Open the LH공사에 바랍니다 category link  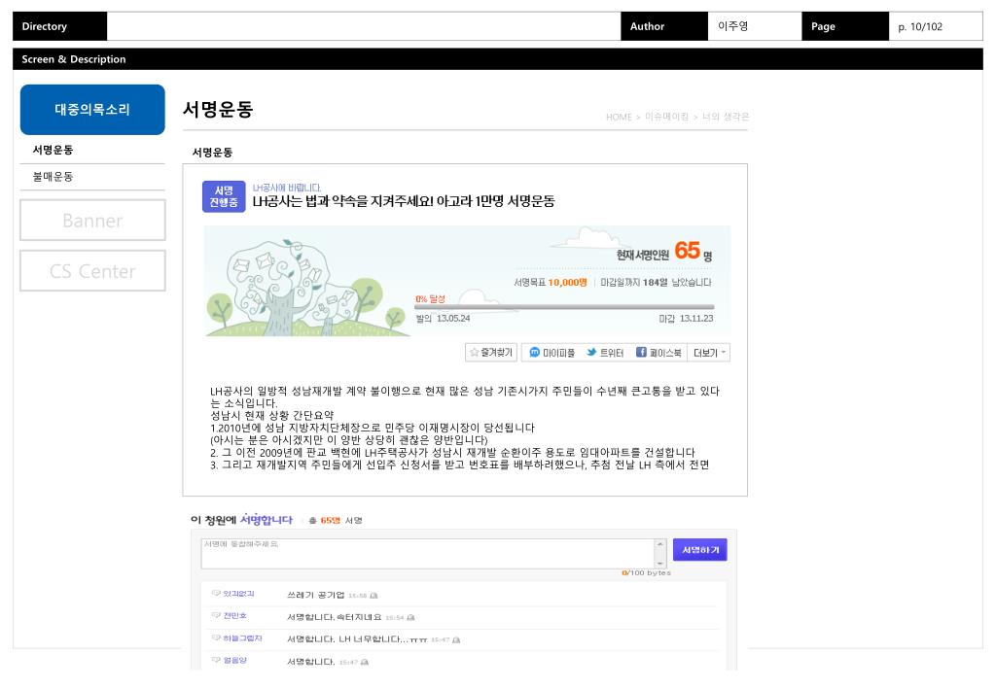(x=287, y=188)
